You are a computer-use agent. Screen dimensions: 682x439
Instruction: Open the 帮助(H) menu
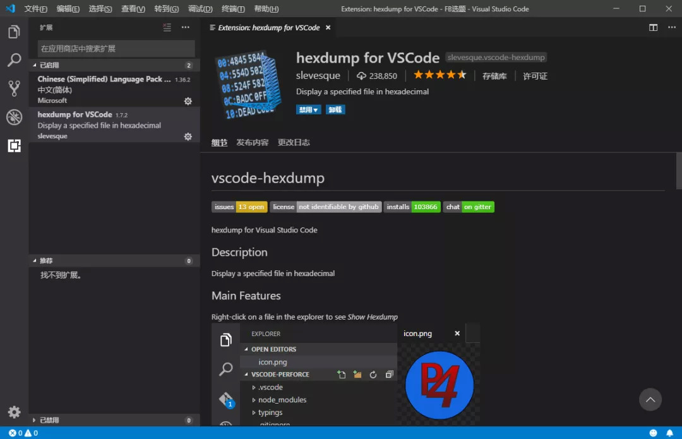click(266, 9)
